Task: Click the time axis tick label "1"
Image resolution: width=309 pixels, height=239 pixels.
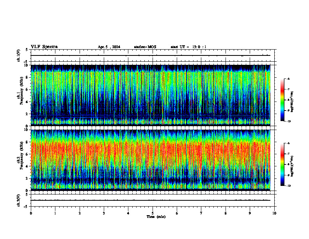Action: click(x=55, y=213)
